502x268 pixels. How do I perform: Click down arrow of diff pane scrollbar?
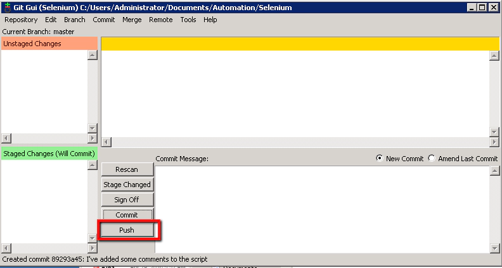click(494, 132)
